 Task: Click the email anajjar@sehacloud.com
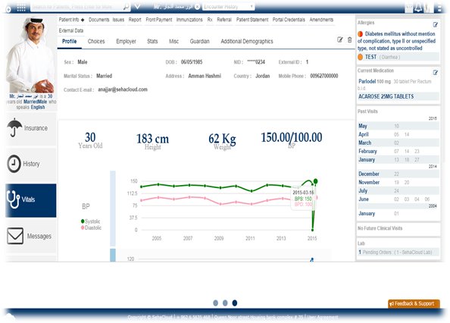click(123, 89)
